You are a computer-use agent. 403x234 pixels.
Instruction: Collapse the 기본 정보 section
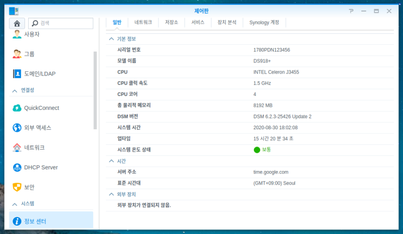click(111, 39)
